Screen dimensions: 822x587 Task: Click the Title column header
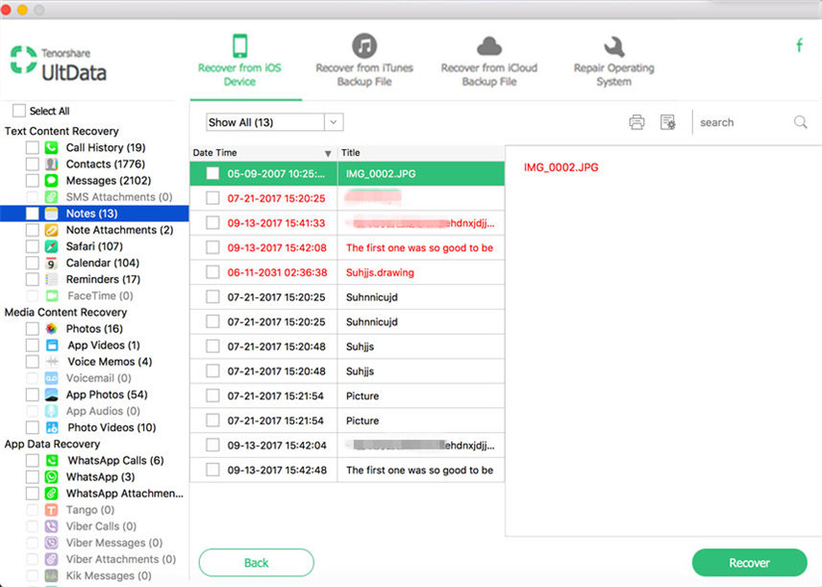tap(421, 153)
